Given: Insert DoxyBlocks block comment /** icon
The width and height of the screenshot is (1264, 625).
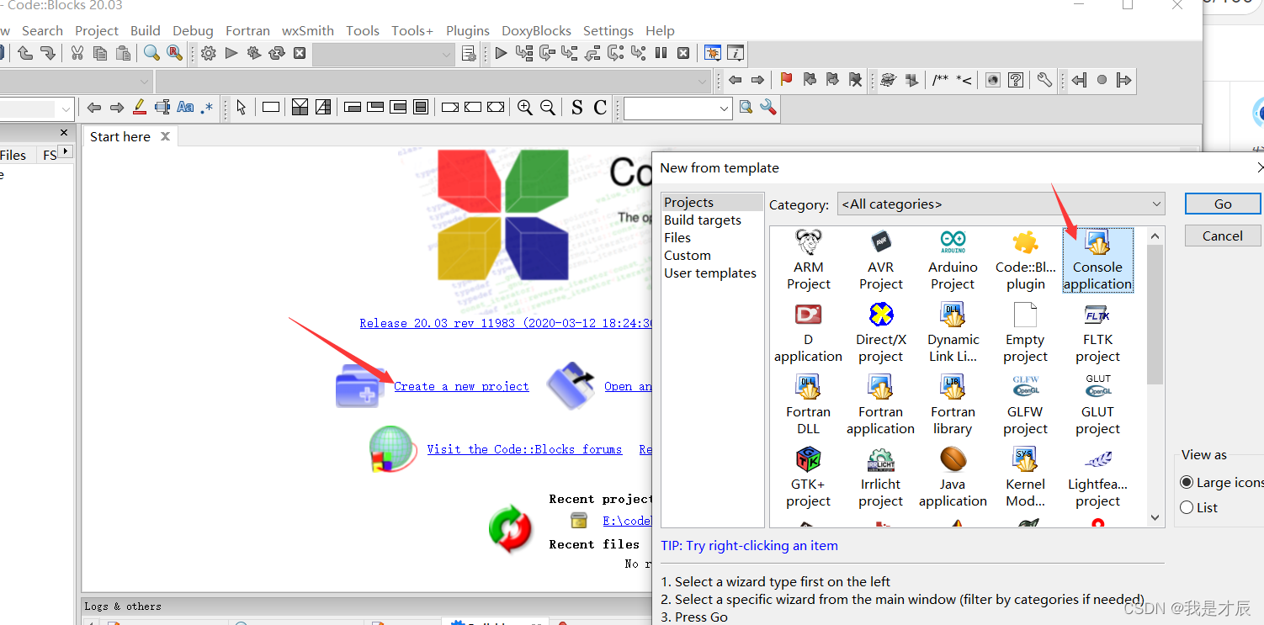Looking at the screenshot, I should [940, 80].
